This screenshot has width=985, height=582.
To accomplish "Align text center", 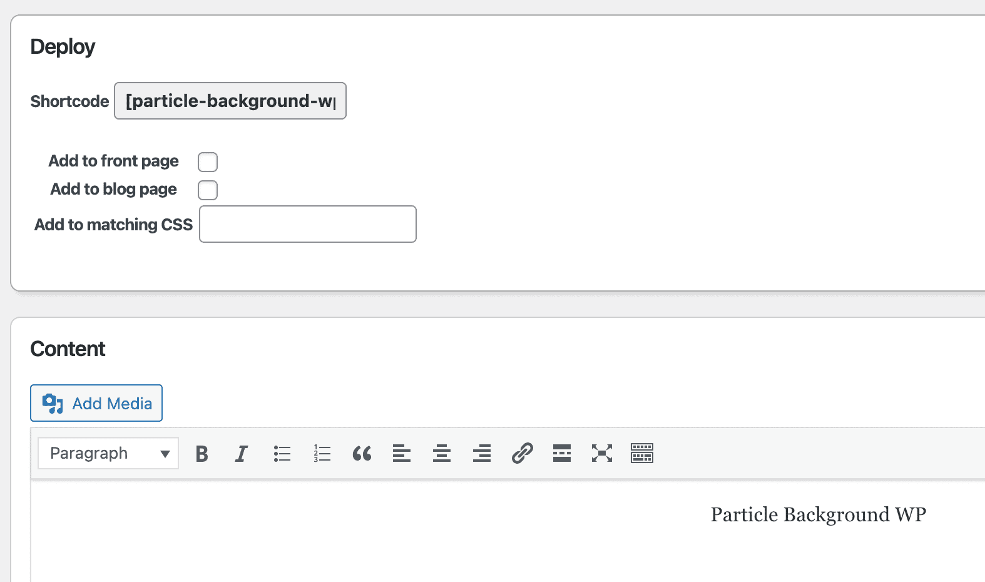I will [x=442, y=453].
